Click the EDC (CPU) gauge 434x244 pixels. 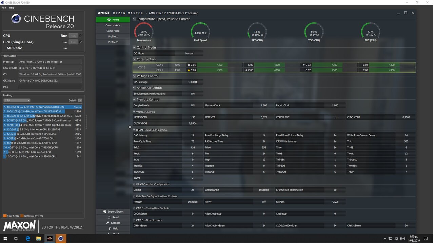coord(370,32)
